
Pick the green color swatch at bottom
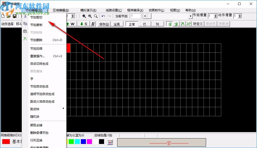click(72, 141)
